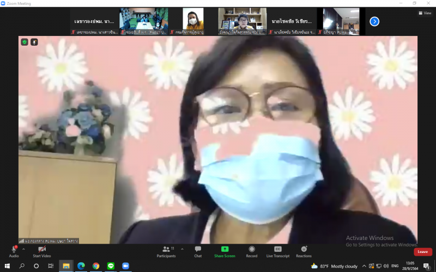The height and width of the screenshot is (272, 436).
Task: Unmute microphone with the Audio button
Action: pyautogui.click(x=14, y=251)
